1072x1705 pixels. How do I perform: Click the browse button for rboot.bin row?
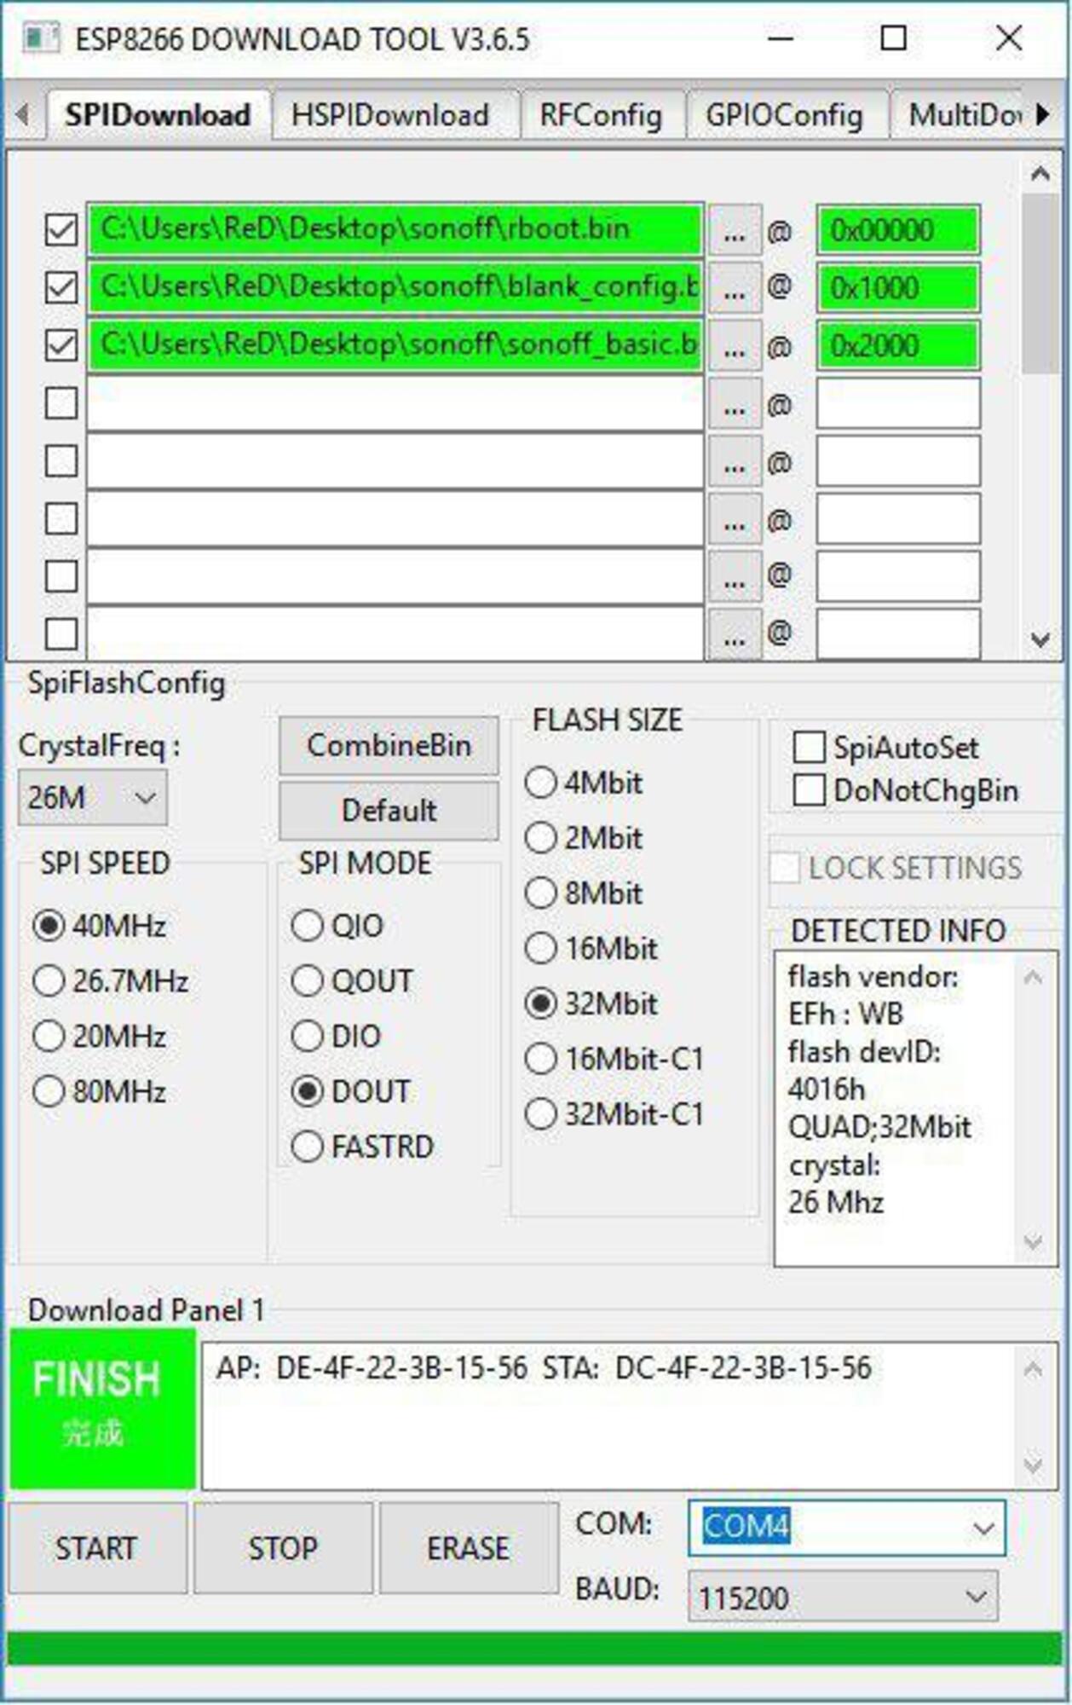(734, 231)
